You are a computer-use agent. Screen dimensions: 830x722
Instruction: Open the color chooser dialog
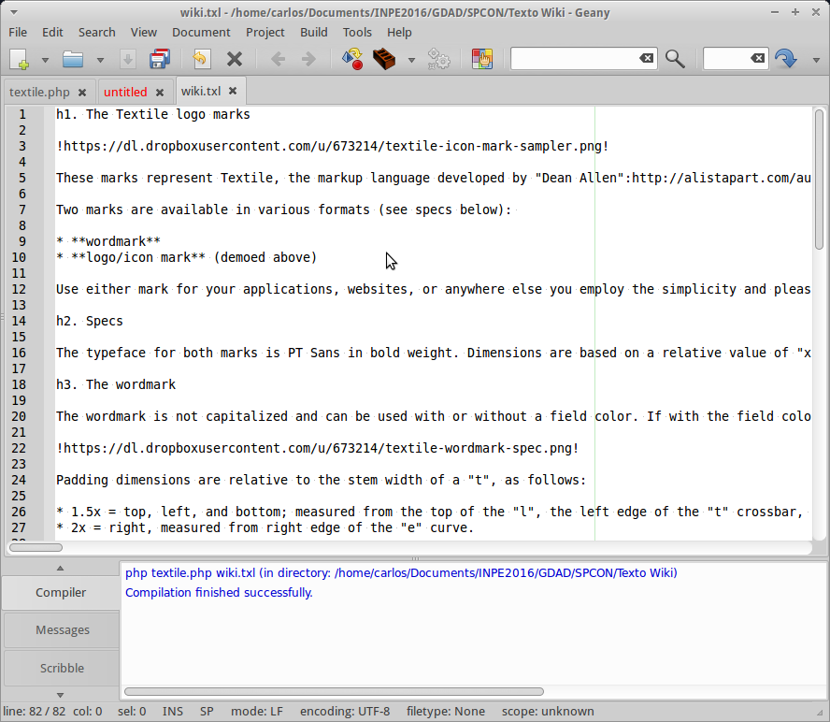click(x=482, y=59)
